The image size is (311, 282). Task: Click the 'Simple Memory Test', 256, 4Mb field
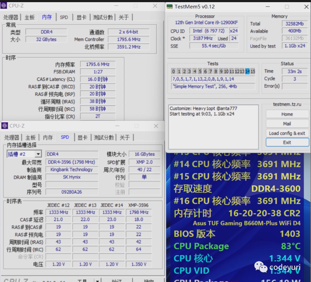(x=213, y=87)
